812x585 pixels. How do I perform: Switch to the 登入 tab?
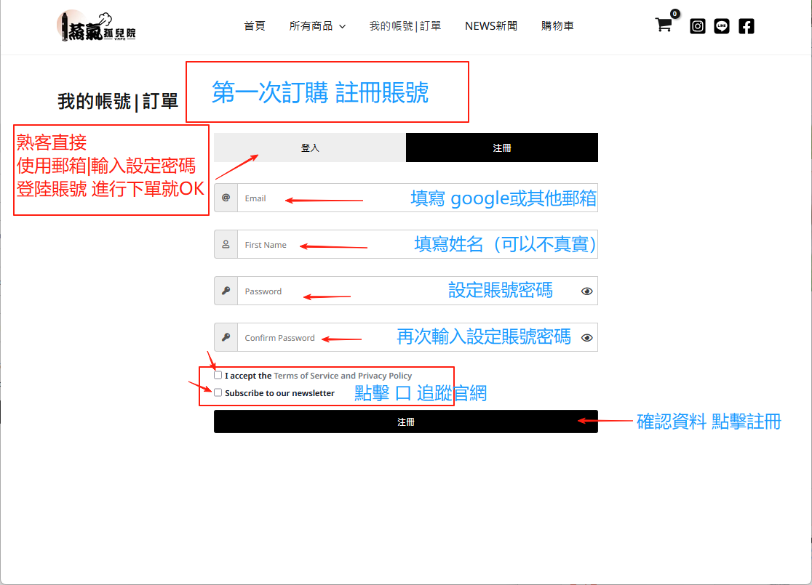(x=310, y=148)
